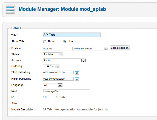This screenshot has height=120, width=157.
Task: Open the Access dropdown set to Public
Action: (65, 61)
